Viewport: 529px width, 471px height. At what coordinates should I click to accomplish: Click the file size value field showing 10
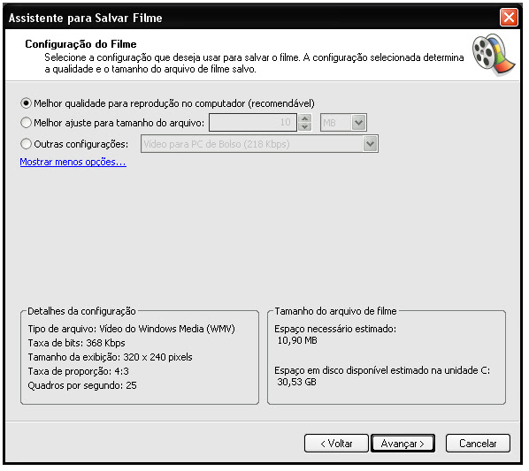click(x=253, y=122)
